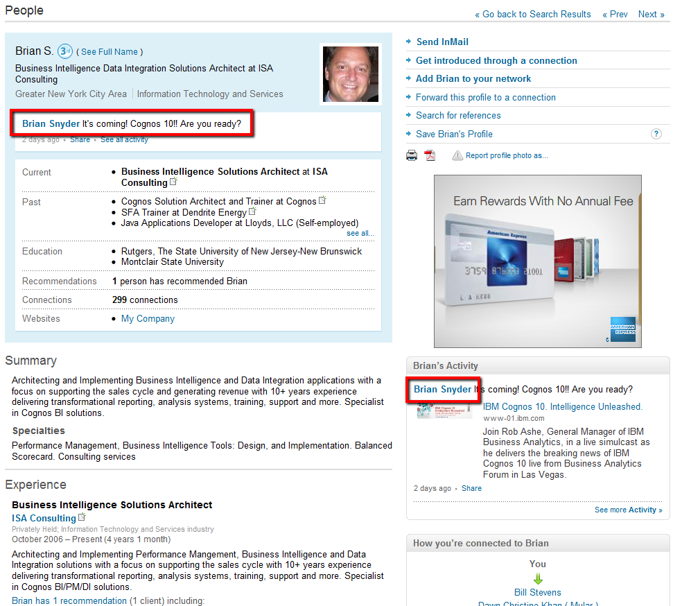This screenshot has width=673, height=606.
Task: Expand past positions with see all...
Action: click(360, 233)
